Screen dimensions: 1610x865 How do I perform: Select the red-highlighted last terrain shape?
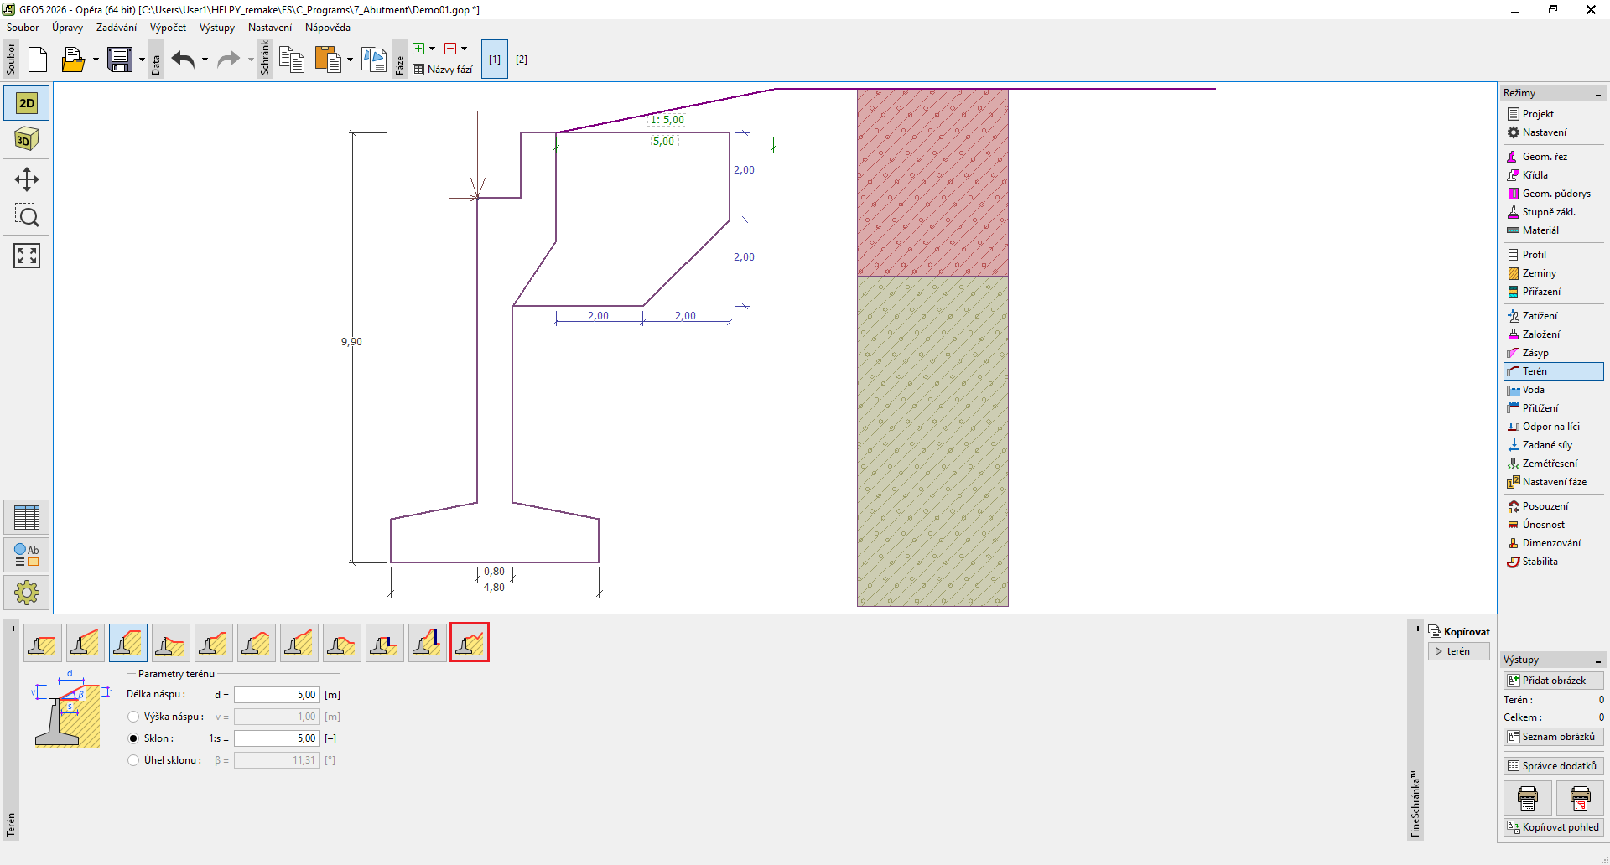coord(470,643)
